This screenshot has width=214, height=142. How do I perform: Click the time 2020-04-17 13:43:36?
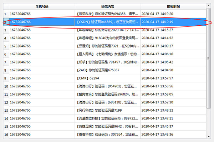pos(157,135)
